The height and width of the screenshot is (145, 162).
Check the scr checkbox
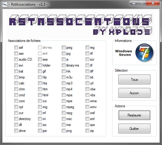point(88,59)
